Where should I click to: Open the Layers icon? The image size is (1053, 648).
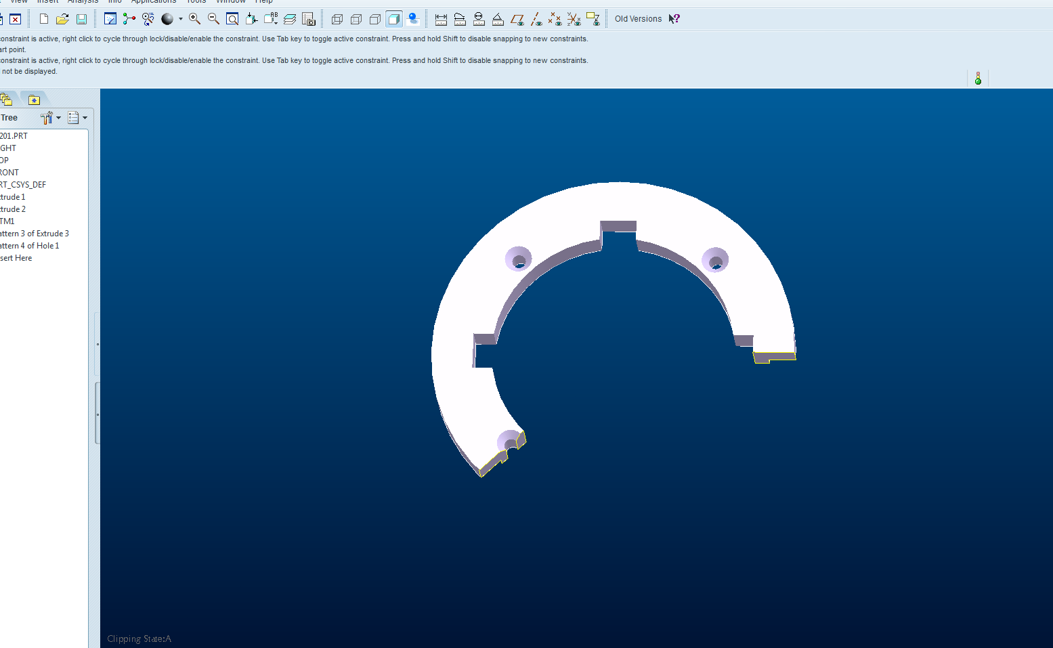(290, 19)
